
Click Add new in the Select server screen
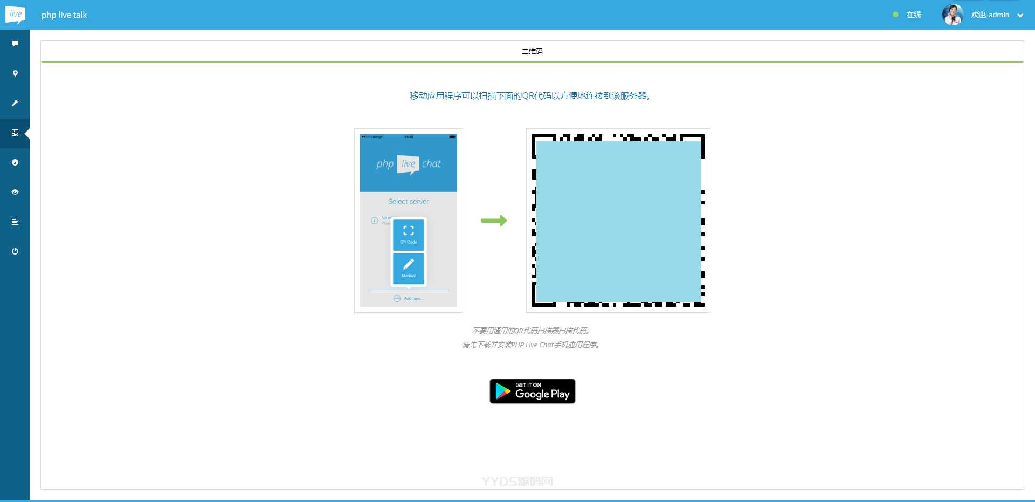click(x=409, y=298)
